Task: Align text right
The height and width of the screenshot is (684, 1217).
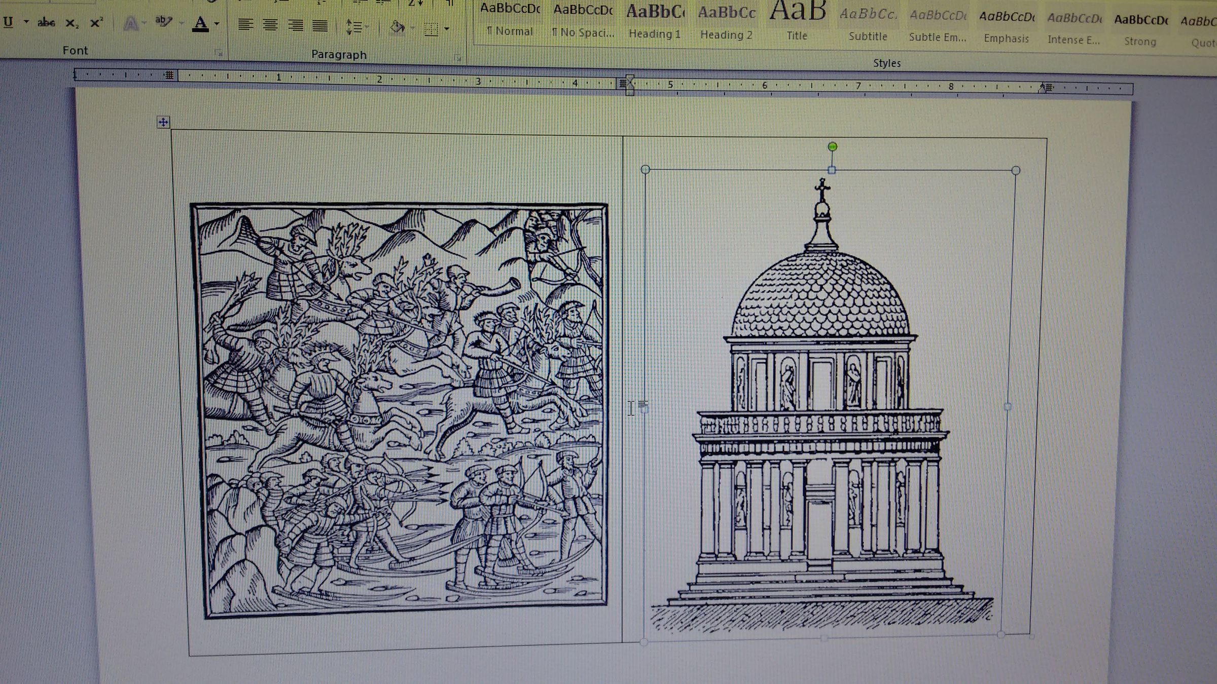Action: tap(295, 25)
